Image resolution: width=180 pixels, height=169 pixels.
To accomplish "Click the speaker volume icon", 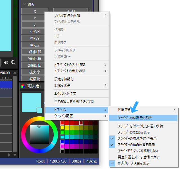I will 6,62.
